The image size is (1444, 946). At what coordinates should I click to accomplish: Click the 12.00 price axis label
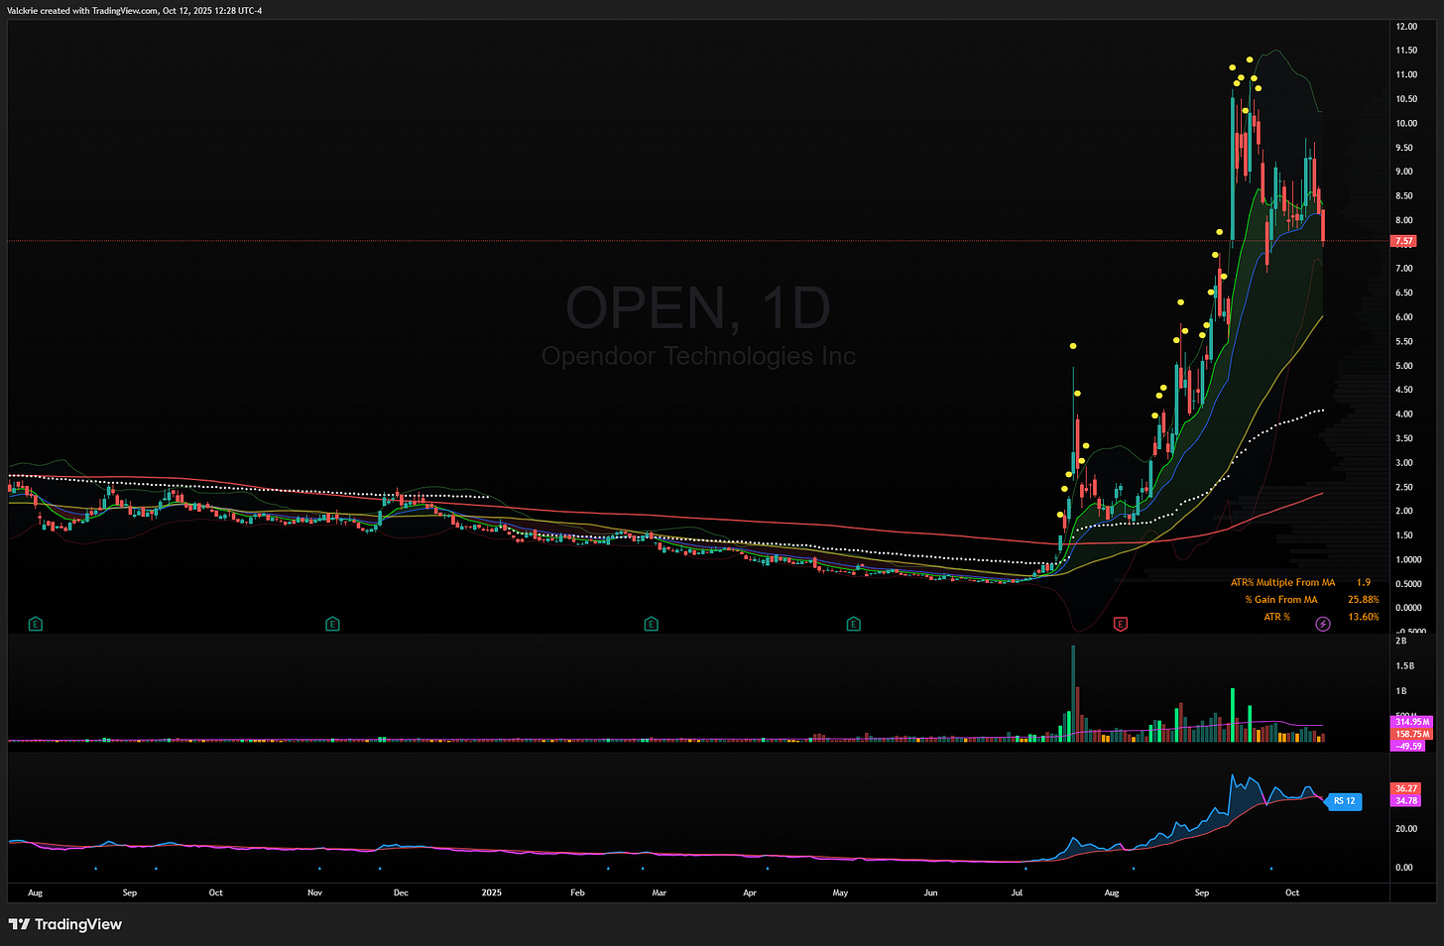[x=1406, y=27]
